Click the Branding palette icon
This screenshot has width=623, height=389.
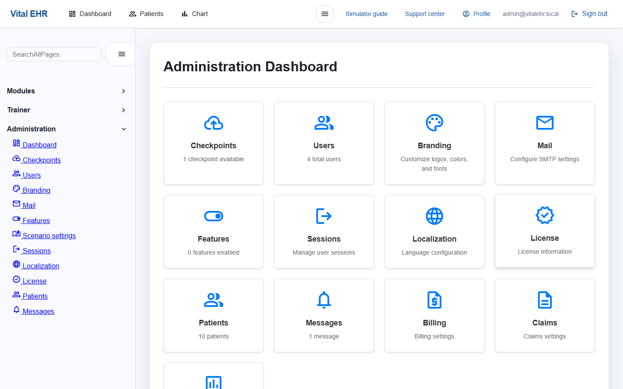click(x=434, y=122)
